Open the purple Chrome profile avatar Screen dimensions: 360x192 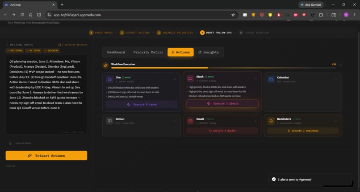(x=346, y=15)
